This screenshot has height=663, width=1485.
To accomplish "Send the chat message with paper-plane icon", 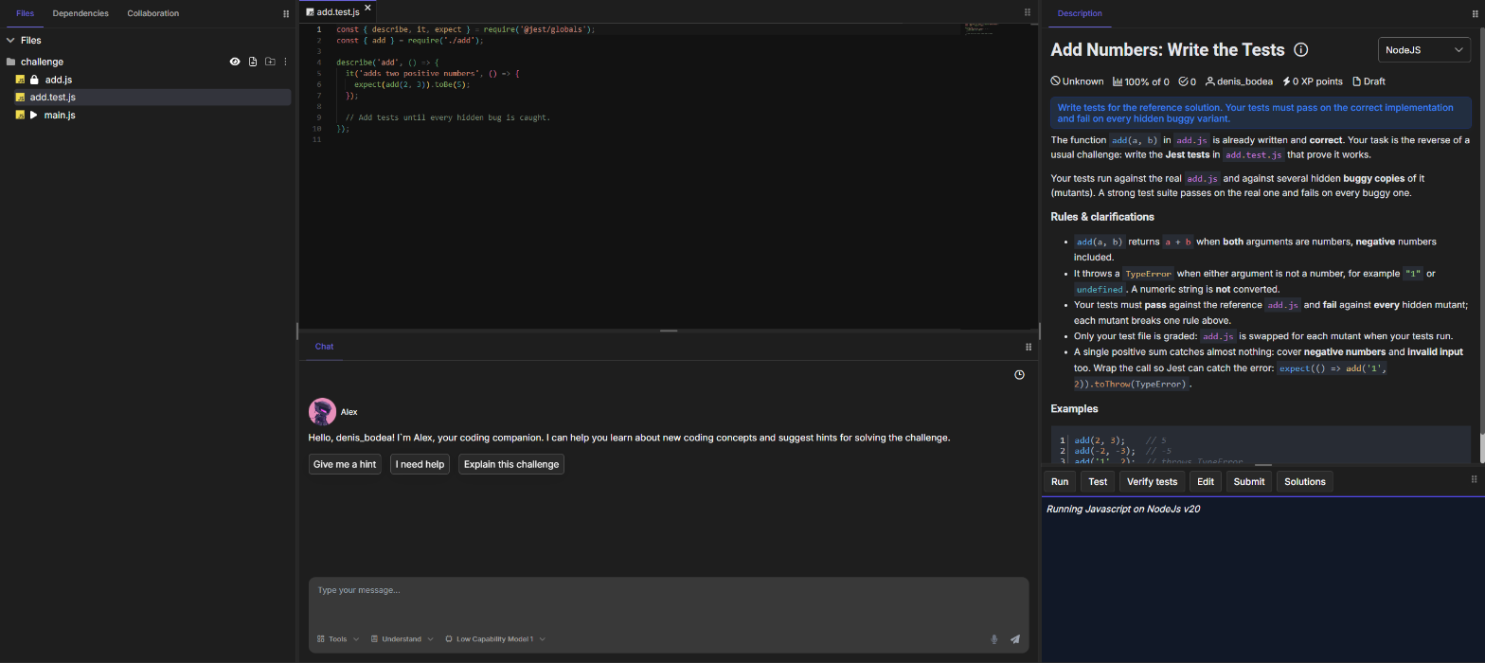I will pos(1014,639).
